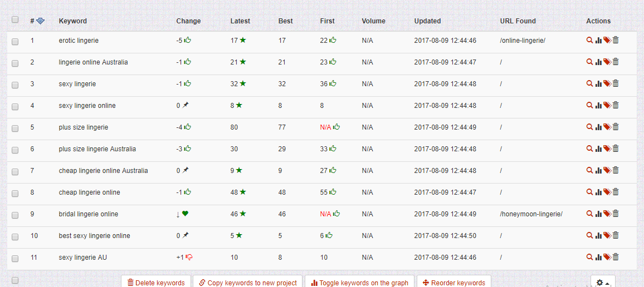Sort by the Volume column header

pyautogui.click(x=374, y=21)
